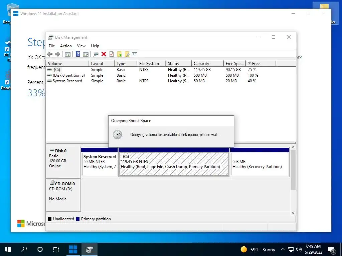This screenshot has width=342, height=256.
Task: Select System Reserved partition block on Disk 0
Action: pyautogui.click(x=100, y=162)
